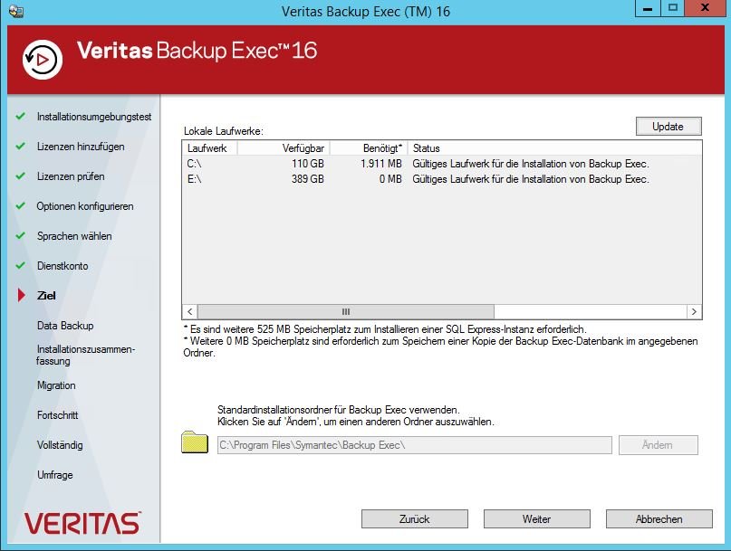Screen dimensions: 731x551
Task: Click the installer icon in title bar
Action: [x=15, y=11]
